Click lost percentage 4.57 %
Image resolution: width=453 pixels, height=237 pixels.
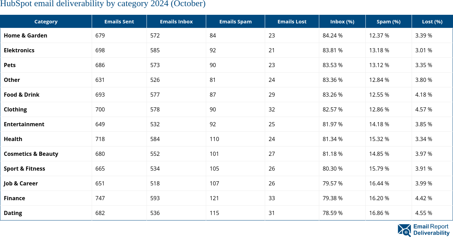(x=424, y=109)
